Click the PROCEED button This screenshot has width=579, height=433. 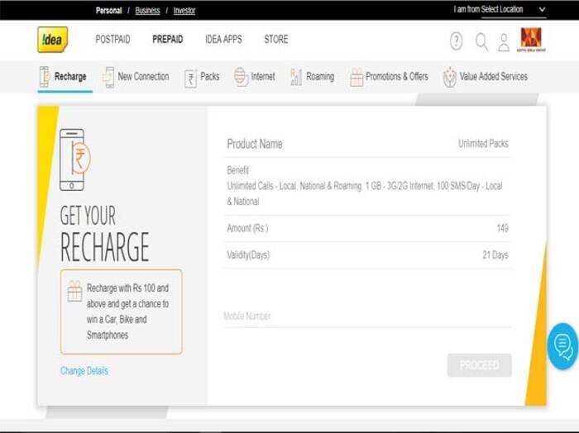[479, 365]
